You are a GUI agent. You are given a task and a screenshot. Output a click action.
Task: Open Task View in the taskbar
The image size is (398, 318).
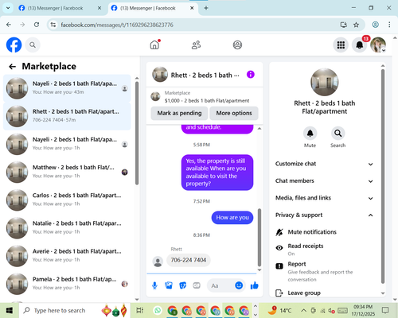coord(140,310)
